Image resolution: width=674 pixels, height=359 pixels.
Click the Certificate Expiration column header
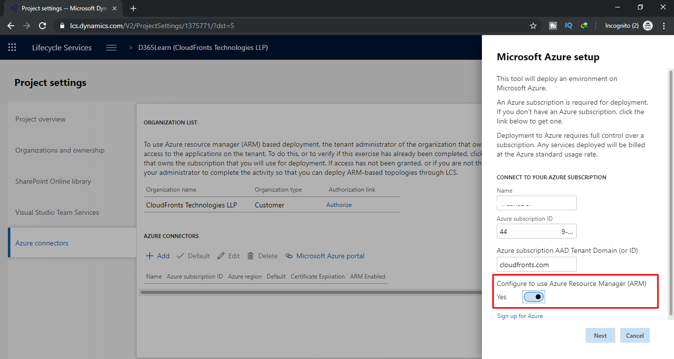(317, 277)
